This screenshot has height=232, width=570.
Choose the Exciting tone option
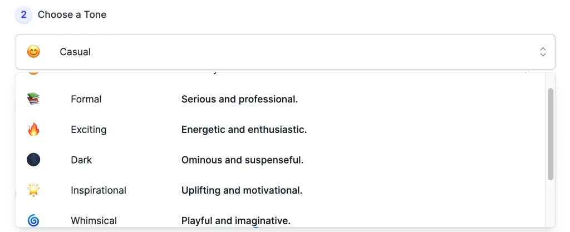coord(89,130)
